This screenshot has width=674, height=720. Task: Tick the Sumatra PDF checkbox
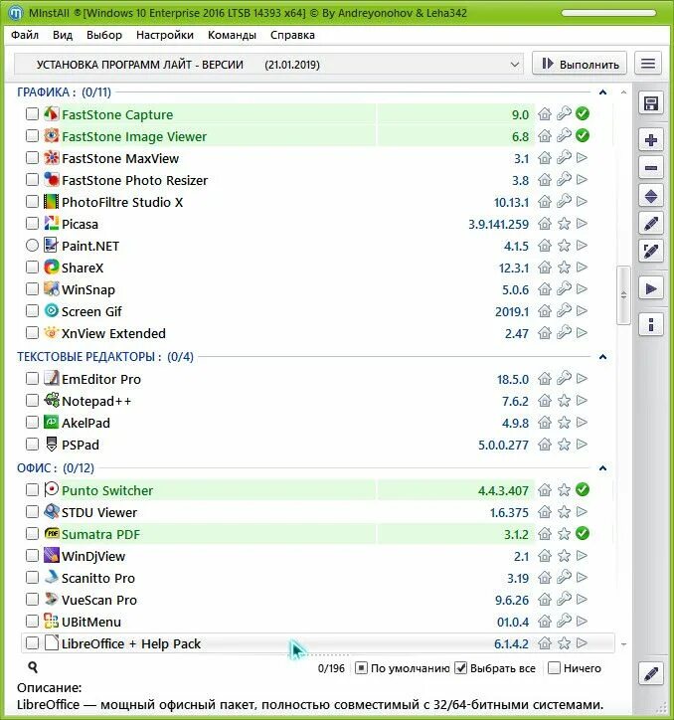click(32, 534)
